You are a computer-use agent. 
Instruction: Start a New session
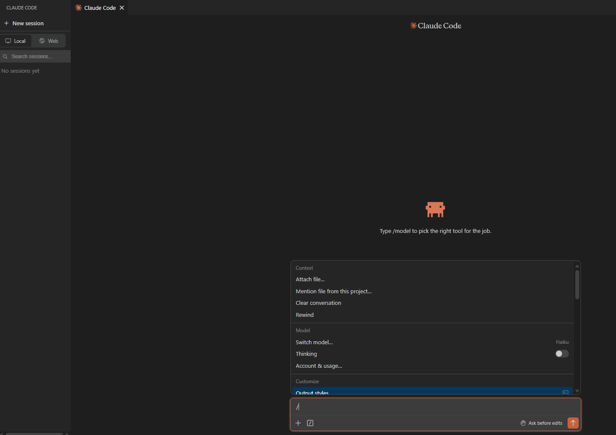(x=24, y=23)
